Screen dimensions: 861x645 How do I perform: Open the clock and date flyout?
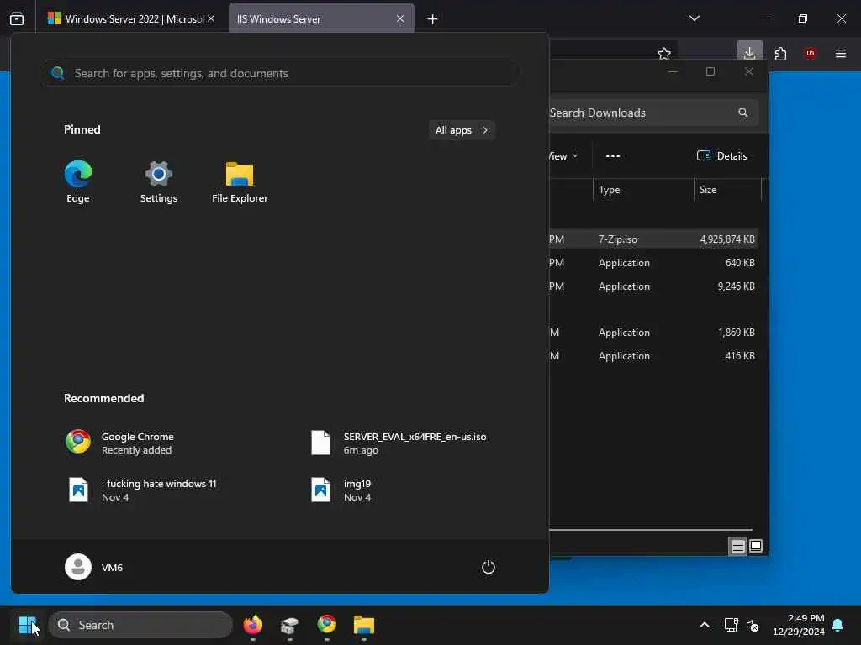(799, 625)
